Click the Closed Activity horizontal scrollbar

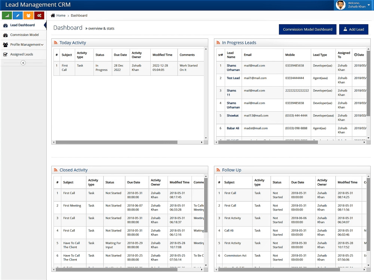point(116,270)
